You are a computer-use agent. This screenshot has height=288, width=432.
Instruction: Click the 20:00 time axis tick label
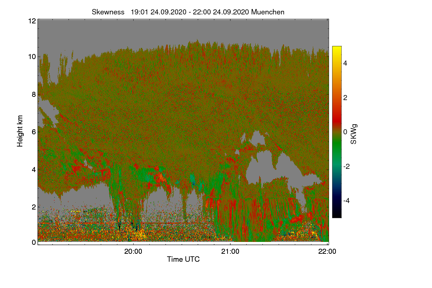click(x=133, y=252)
